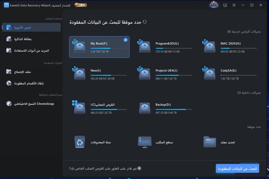
Task: Click the CodySA(K:) drive icon
Action: (x=209, y=73)
